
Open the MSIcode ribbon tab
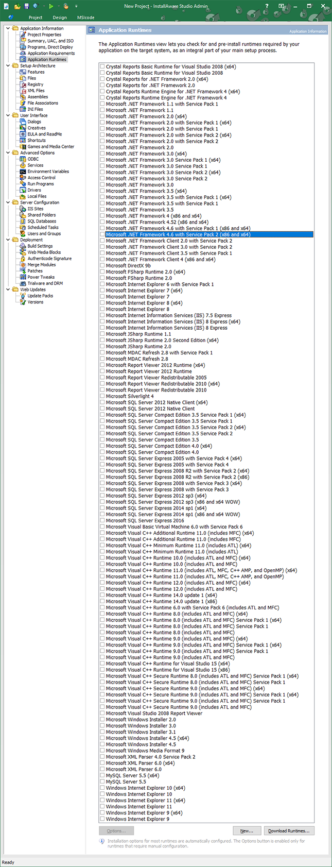[86, 18]
